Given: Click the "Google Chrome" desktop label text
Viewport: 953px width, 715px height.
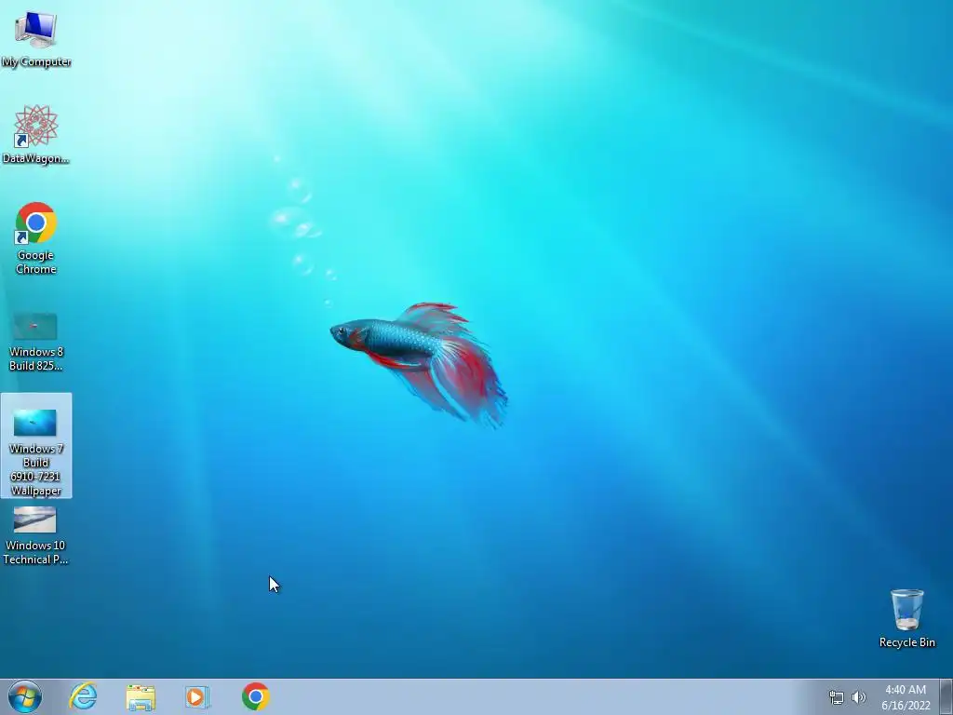Looking at the screenshot, I should coord(36,262).
